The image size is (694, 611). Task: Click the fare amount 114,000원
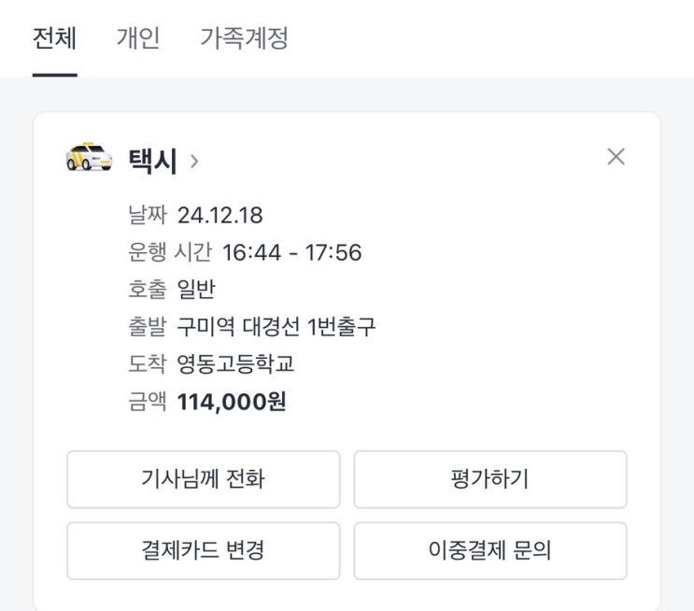pos(232,402)
